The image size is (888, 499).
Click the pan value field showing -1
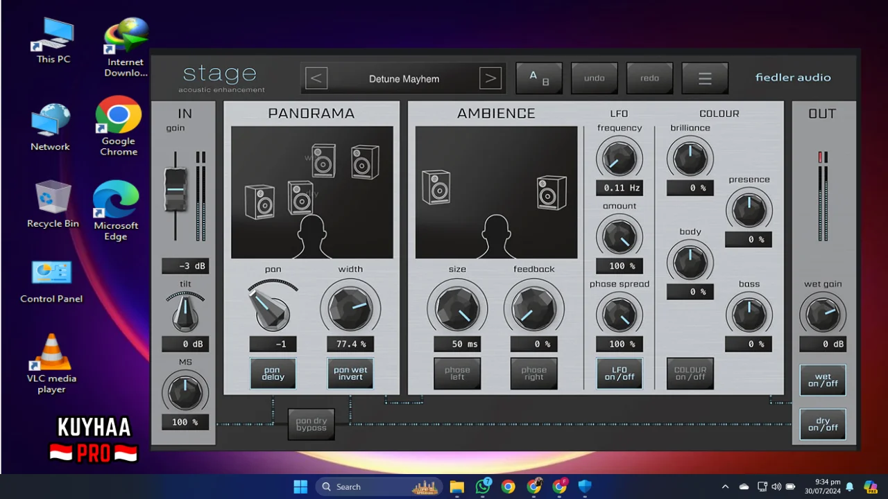pos(273,344)
